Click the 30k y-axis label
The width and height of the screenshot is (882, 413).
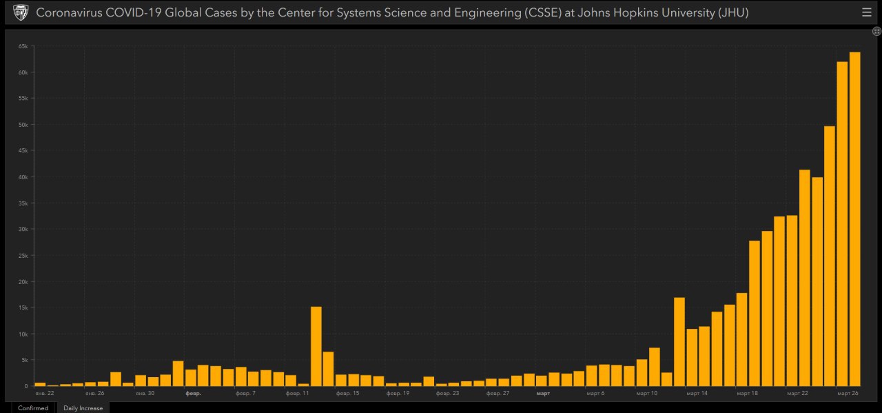[23, 230]
